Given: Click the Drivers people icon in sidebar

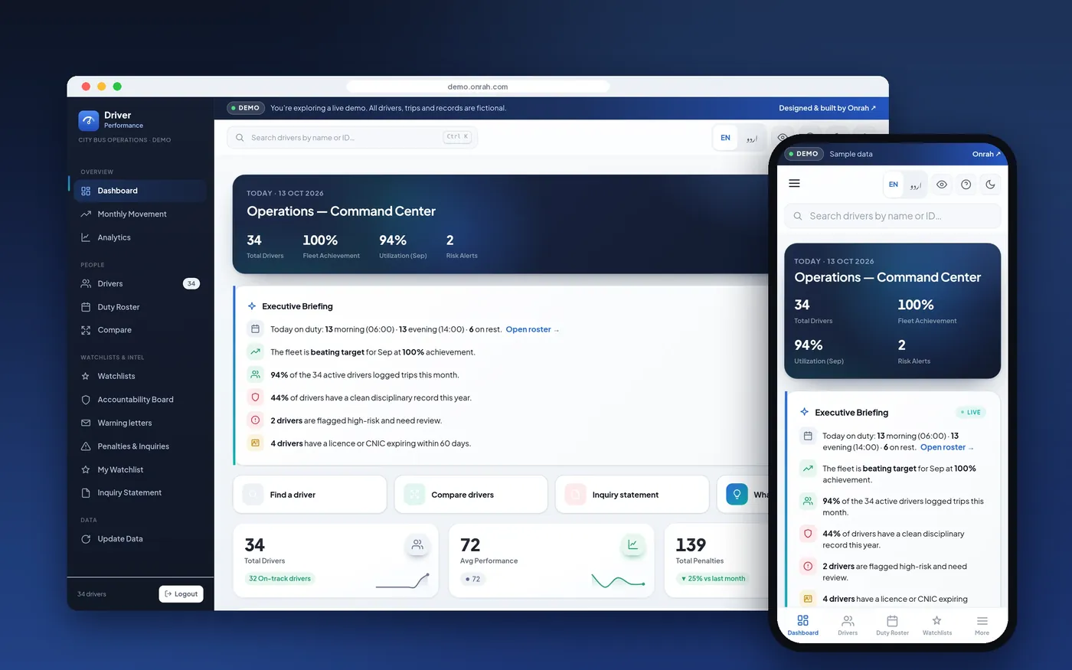Looking at the screenshot, I should (x=86, y=283).
